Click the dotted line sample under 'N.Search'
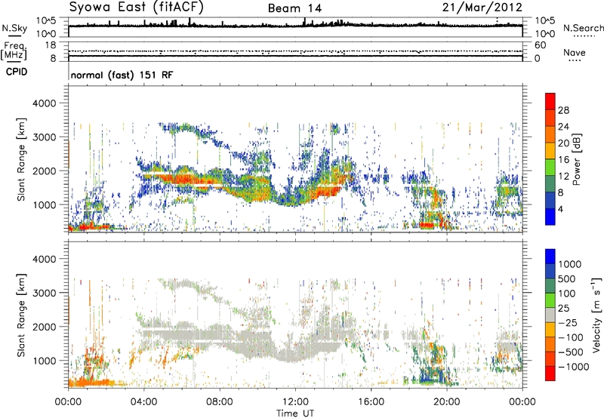This screenshot has width=604, height=418. tap(584, 35)
